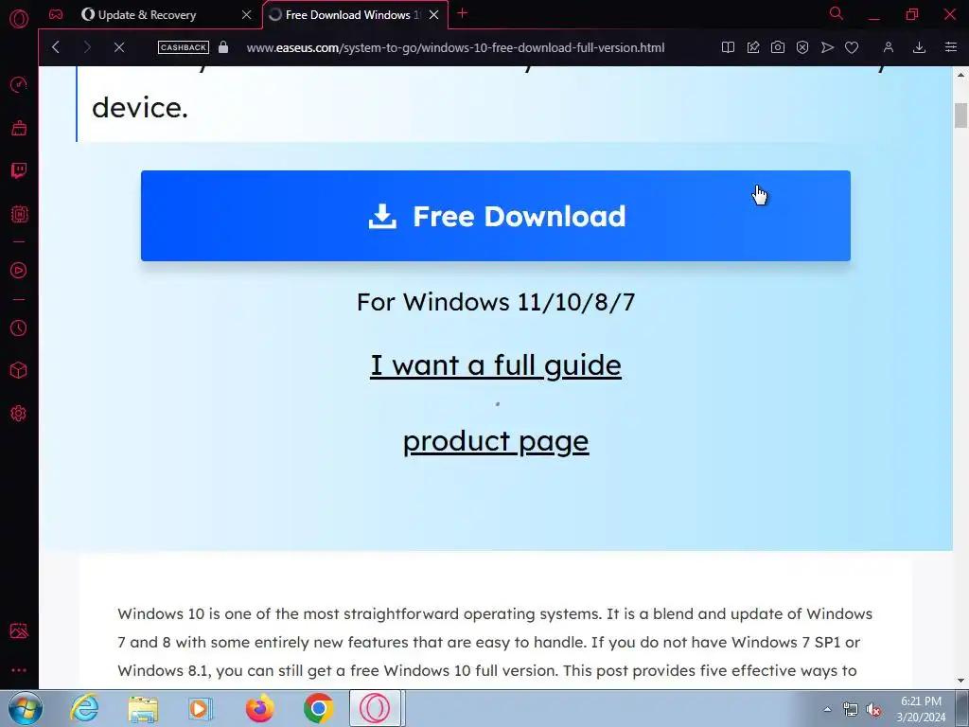Open the Windows Start menu

[x=25, y=708]
